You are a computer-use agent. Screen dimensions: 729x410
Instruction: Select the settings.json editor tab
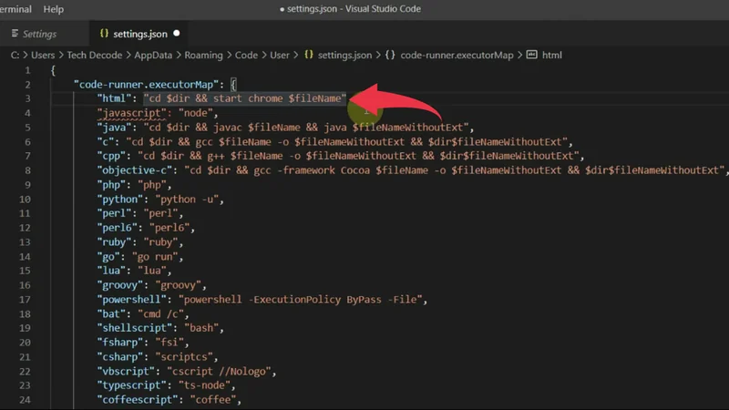pyautogui.click(x=139, y=34)
